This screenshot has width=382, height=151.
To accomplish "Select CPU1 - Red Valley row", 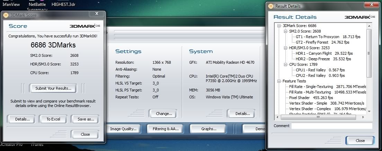I will 320,70.
